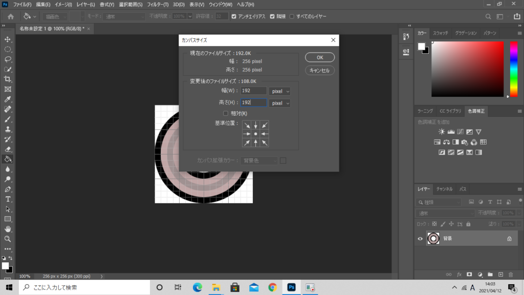Select the Eraser tool
Image resolution: width=524 pixels, height=295 pixels.
[x=8, y=150]
